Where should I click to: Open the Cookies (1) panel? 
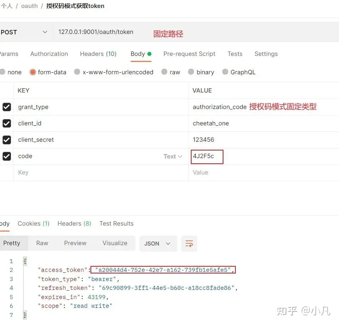(33, 223)
